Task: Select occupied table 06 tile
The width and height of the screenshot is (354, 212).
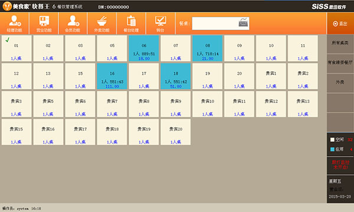Action: (x=144, y=48)
